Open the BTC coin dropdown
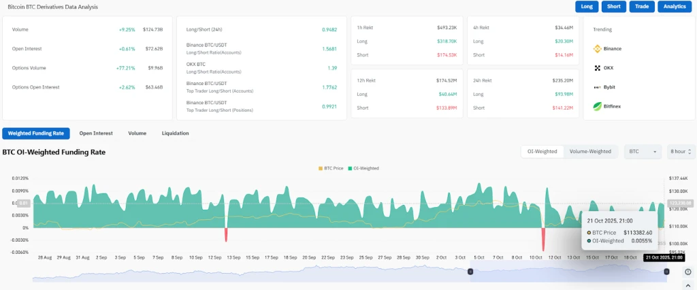 coord(643,151)
